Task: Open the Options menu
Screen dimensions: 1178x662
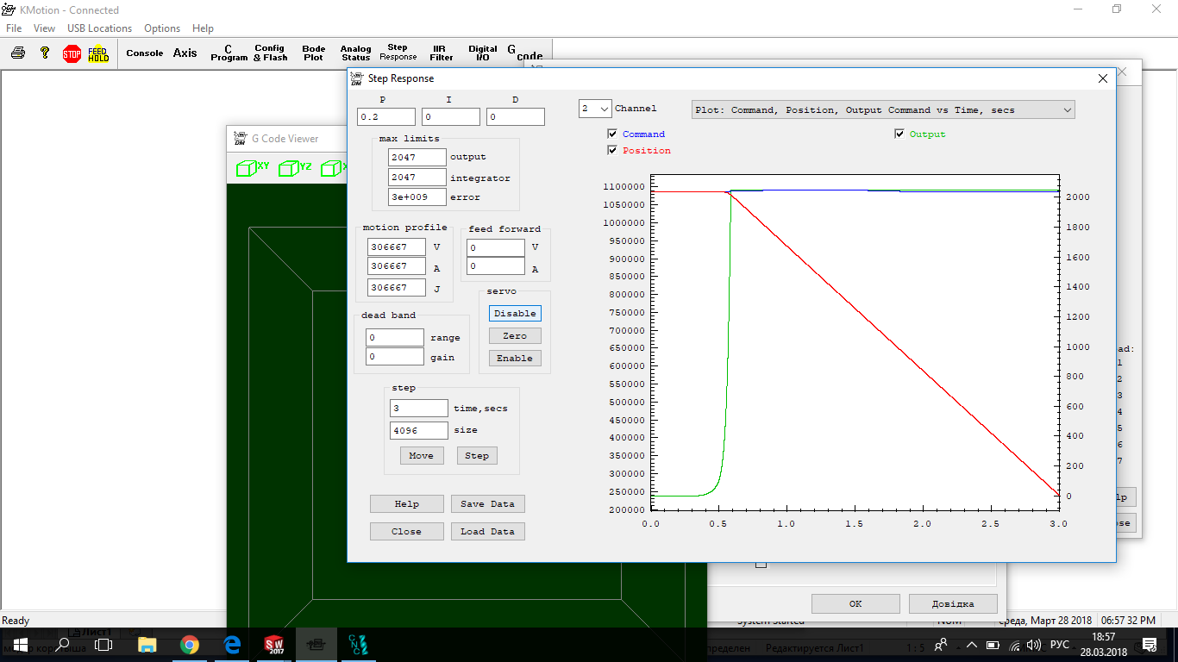Action: point(162,28)
